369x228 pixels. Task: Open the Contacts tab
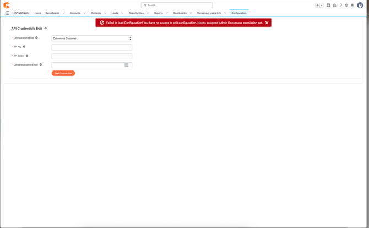click(96, 13)
